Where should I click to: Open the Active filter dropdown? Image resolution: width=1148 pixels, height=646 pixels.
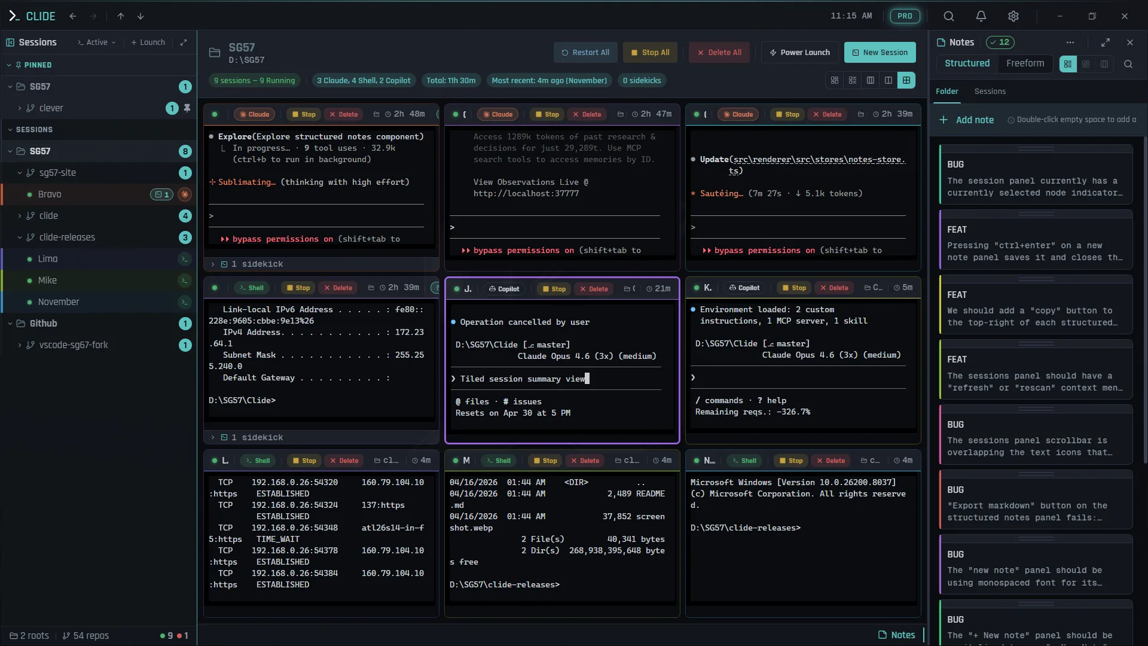96,42
